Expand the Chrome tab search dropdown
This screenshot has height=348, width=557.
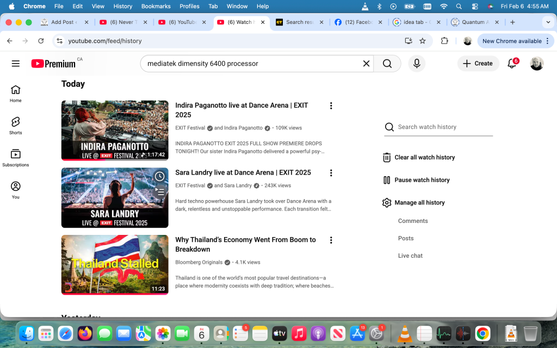point(547,22)
